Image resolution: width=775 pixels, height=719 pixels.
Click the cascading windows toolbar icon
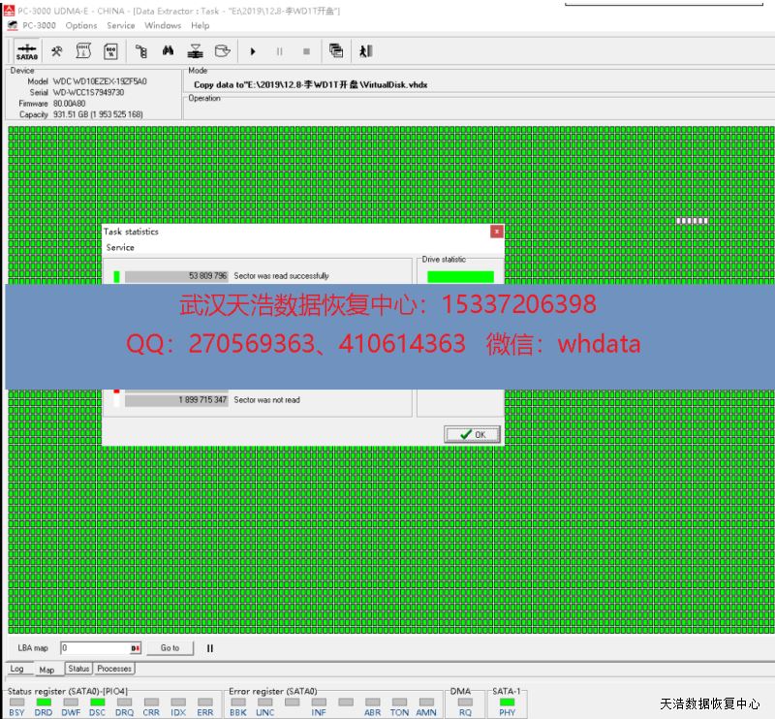pyautogui.click(x=335, y=51)
